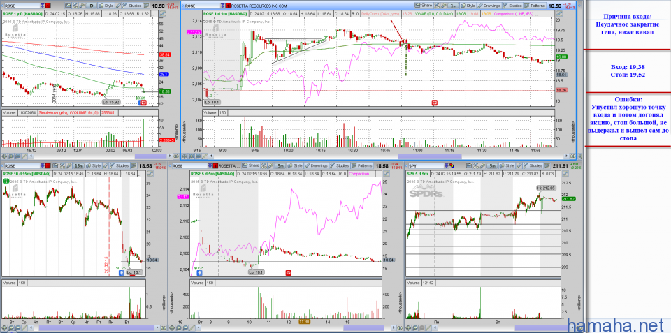The width and height of the screenshot is (671, 333).
Task: Click red symbol-link icon in ROSE daily chart
Action: [48, 6]
